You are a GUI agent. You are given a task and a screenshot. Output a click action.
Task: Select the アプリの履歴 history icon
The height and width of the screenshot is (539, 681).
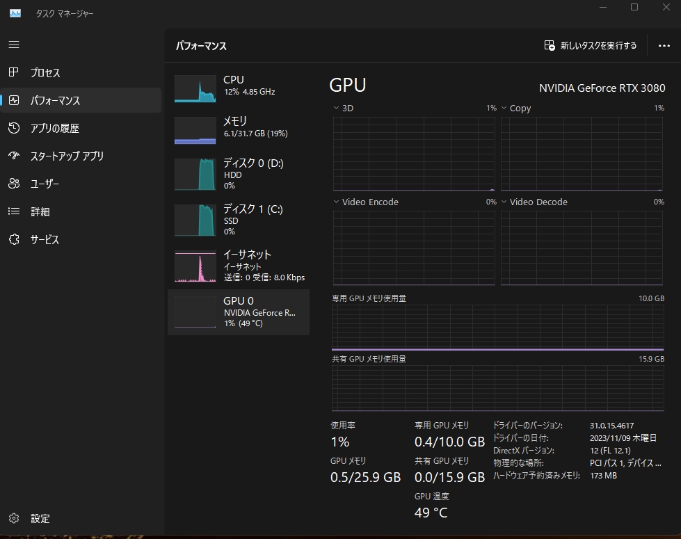point(14,128)
